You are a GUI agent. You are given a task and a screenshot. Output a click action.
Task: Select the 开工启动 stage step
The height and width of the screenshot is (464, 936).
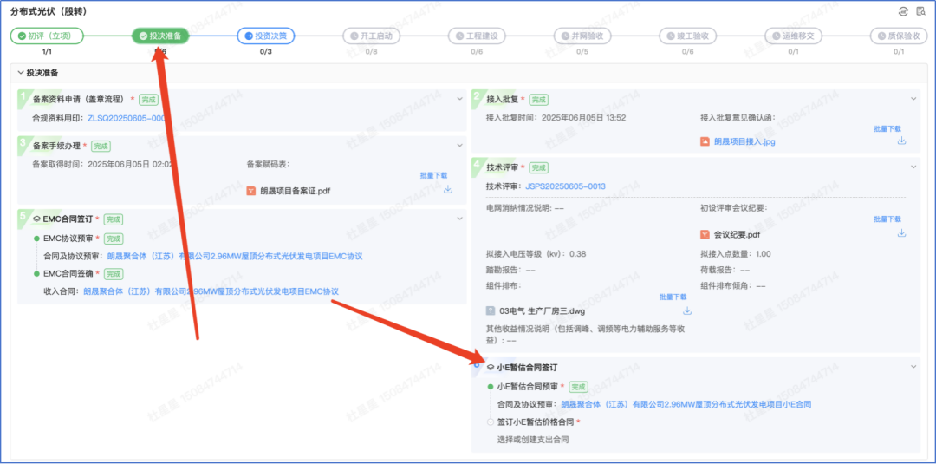pos(371,36)
